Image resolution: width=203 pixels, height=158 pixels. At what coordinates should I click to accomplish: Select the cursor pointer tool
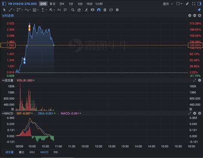click(4, 10)
